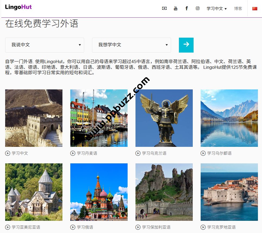Viewport: 262px width, 233px height.
Task: Select the Great Wall thumbnail image
Action: 34,118
